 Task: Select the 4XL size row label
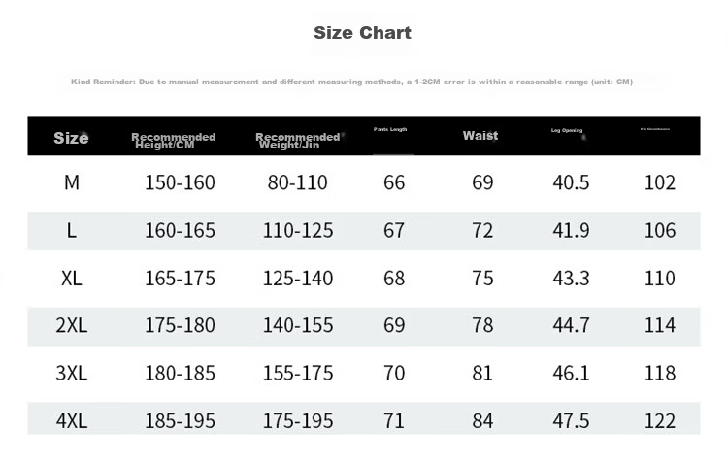click(72, 420)
